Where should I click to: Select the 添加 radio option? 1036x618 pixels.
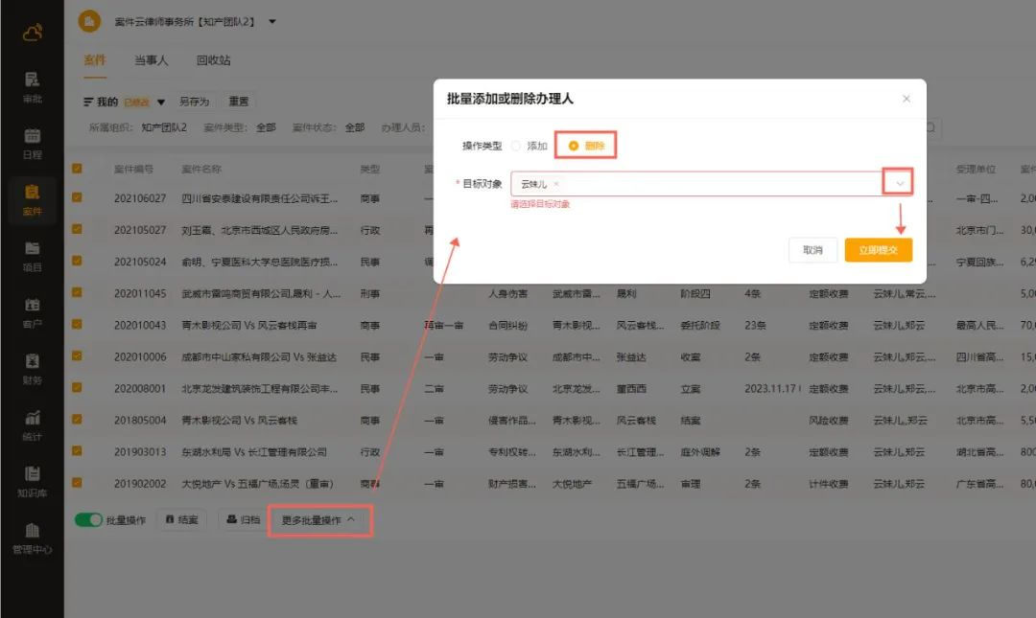517,146
